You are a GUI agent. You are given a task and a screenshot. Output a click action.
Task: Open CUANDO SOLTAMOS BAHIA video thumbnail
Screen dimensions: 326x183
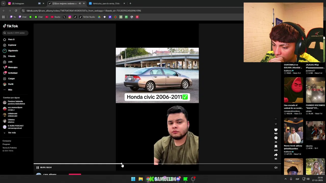[x=315, y=90]
